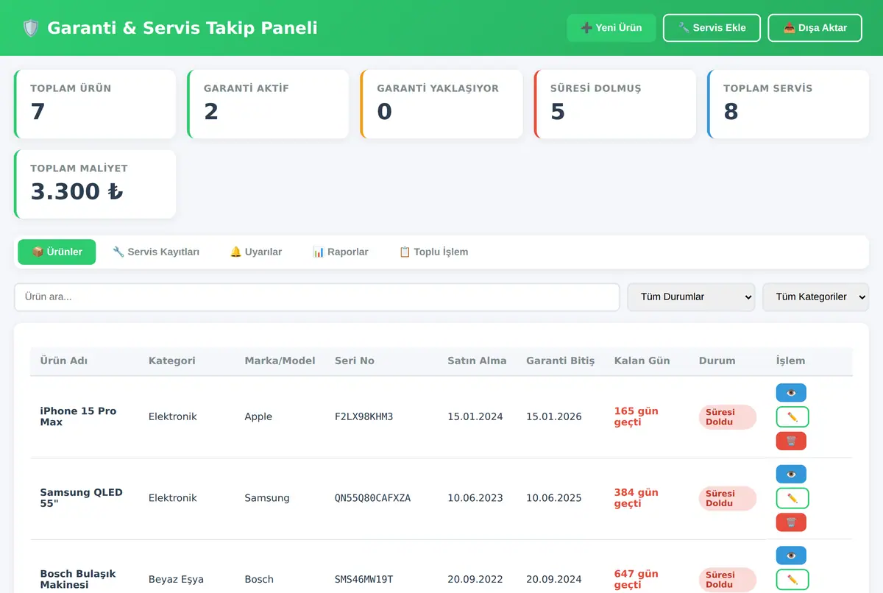This screenshot has height=593, width=883.
Task: Edit the iPhone 15 Pro Max entry
Action: click(x=792, y=417)
